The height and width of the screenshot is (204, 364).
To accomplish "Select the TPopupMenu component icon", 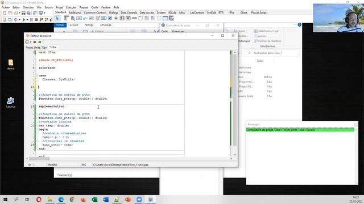I will [x=73, y=18].
